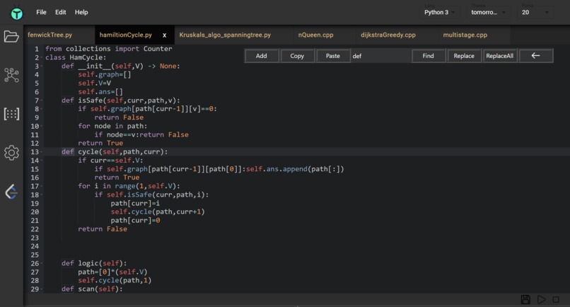Expand the tomorrow theme dropdown
The width and height of the screenshot is (570, 307).
pos(488,12)
